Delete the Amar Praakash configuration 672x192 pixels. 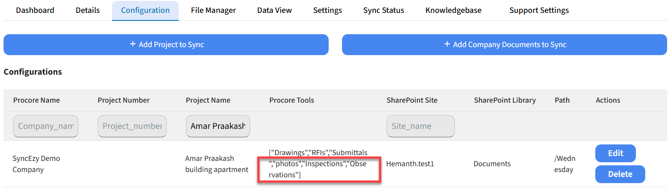(620, 174)
